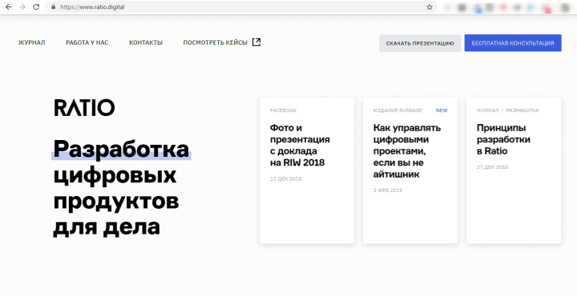The width and height of the screenshot is (577, 296).
Task: Click the external link icon beside ПОСМОТРЕТЬ КЕЙСЫ
Action: (x=256, y=42)
